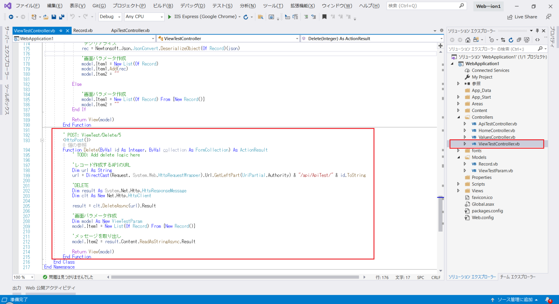
Task: Open the 100% editor zoom selector
Action: [23, 277]
